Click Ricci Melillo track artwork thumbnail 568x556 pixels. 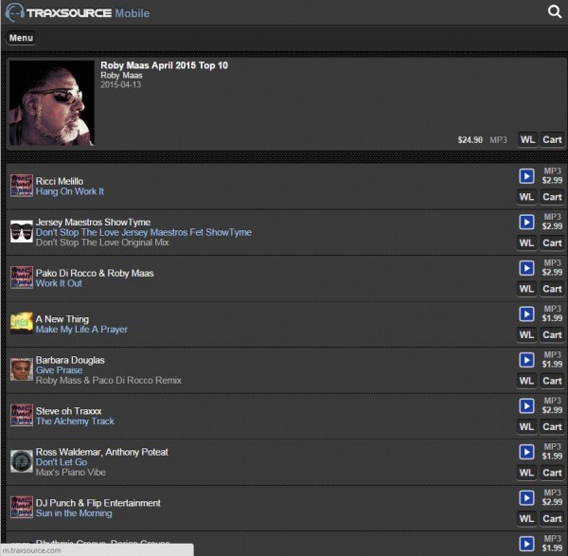[22, 186]
